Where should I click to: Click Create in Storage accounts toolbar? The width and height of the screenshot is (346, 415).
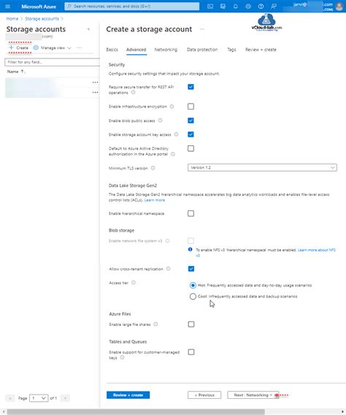pos(18,47)
